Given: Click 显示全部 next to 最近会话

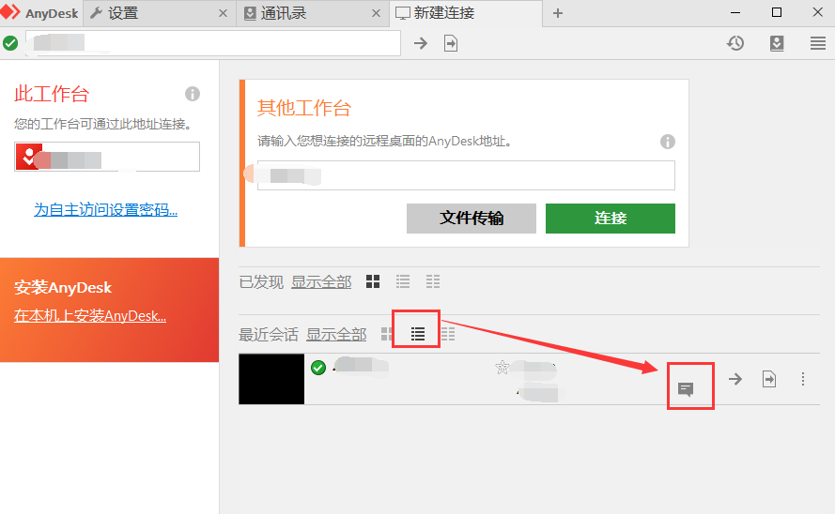Looking at the screenshot, I should (x=336, y=334).
